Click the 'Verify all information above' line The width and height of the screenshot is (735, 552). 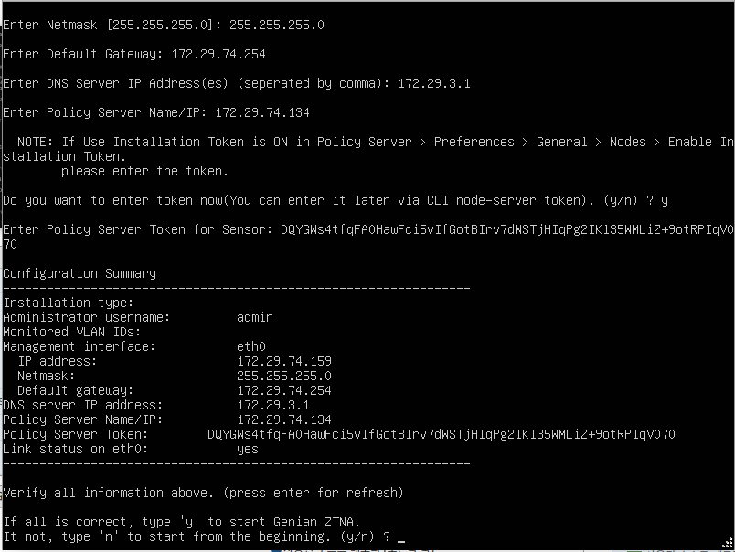pos(203,493)
